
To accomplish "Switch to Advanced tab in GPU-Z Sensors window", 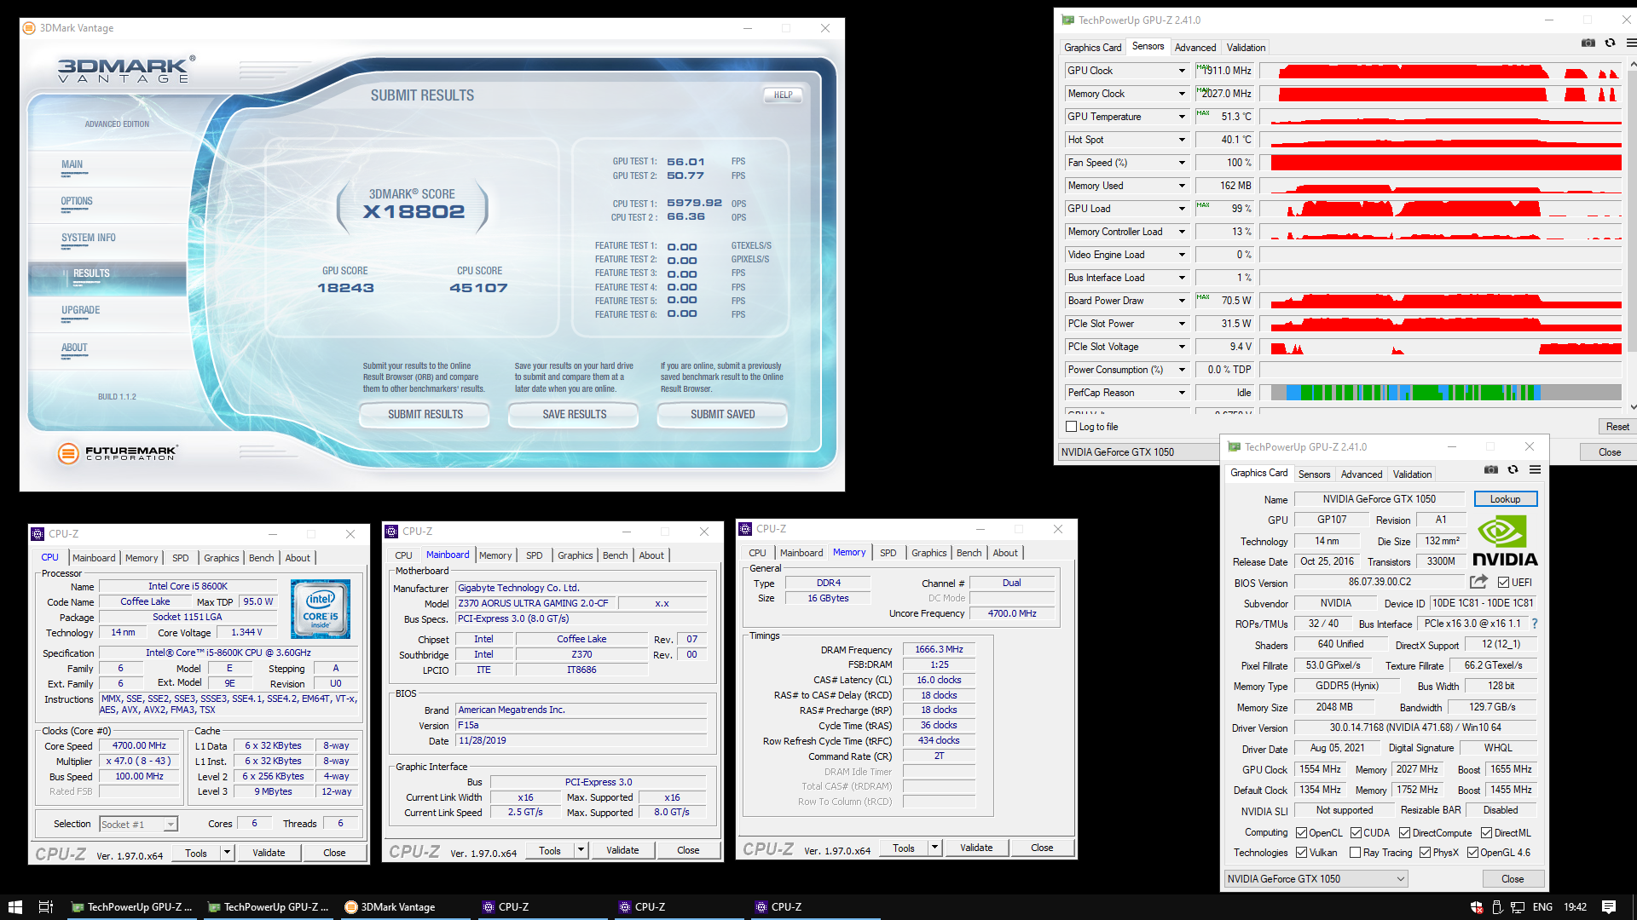I will [x=1195, y=48].
